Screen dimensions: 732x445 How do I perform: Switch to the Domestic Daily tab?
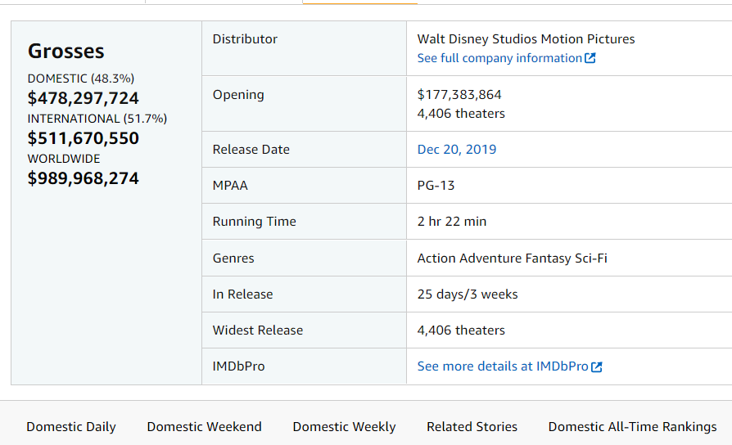click(71, 427)
